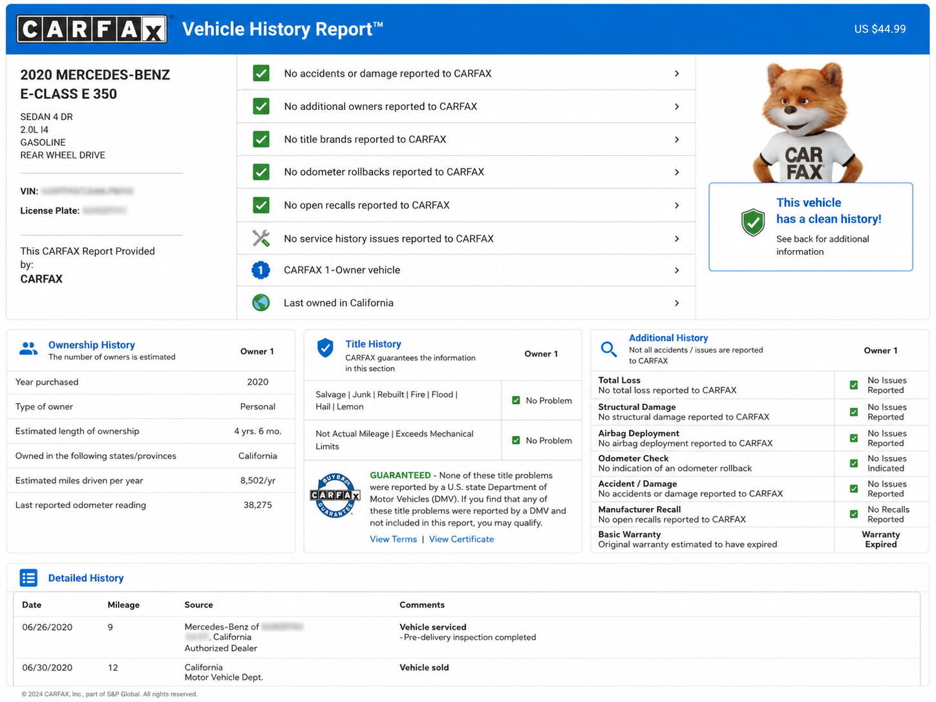
Task: Click Owner 1 label in Ownership History
Action: pos(257,352)
